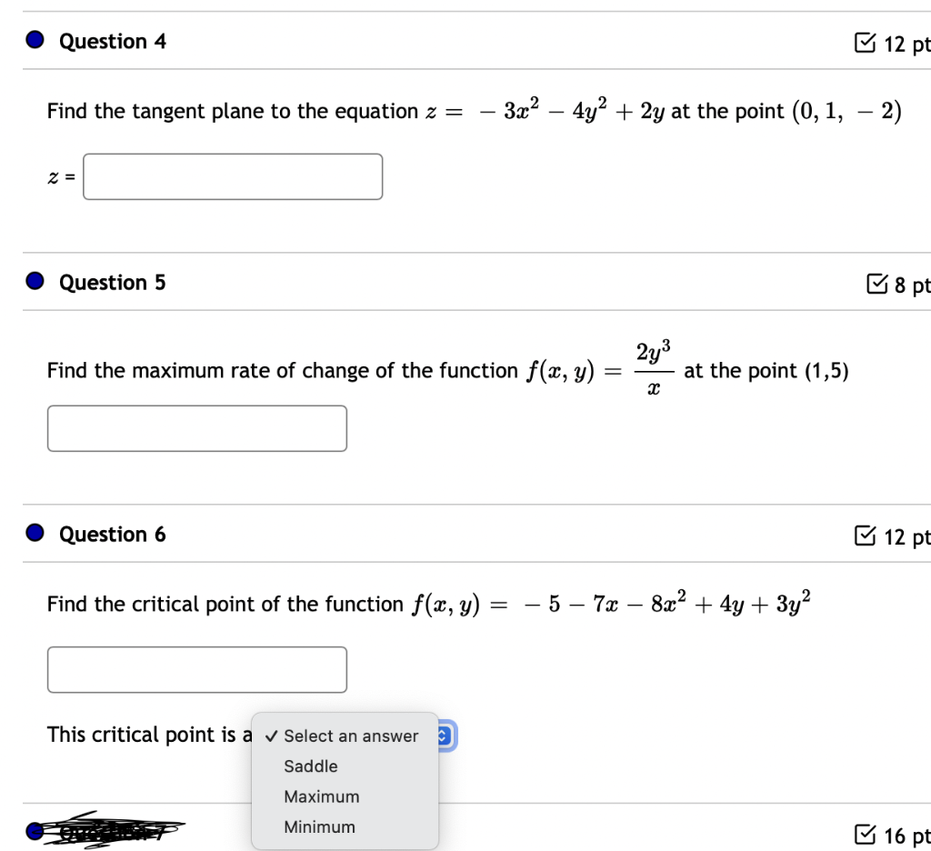Click the blue status dot beside Question 6
Image resolution: width=931 pixels, height=851 pixels.
click(35, 533)
